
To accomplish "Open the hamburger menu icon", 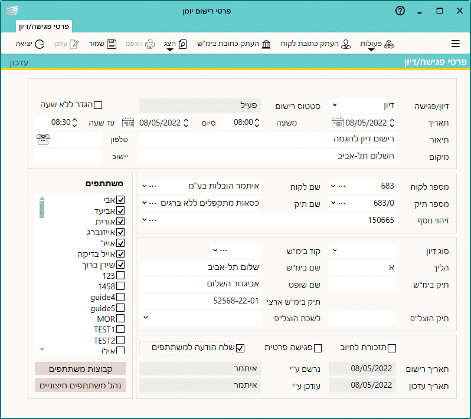I will click(x=456, y=44).
